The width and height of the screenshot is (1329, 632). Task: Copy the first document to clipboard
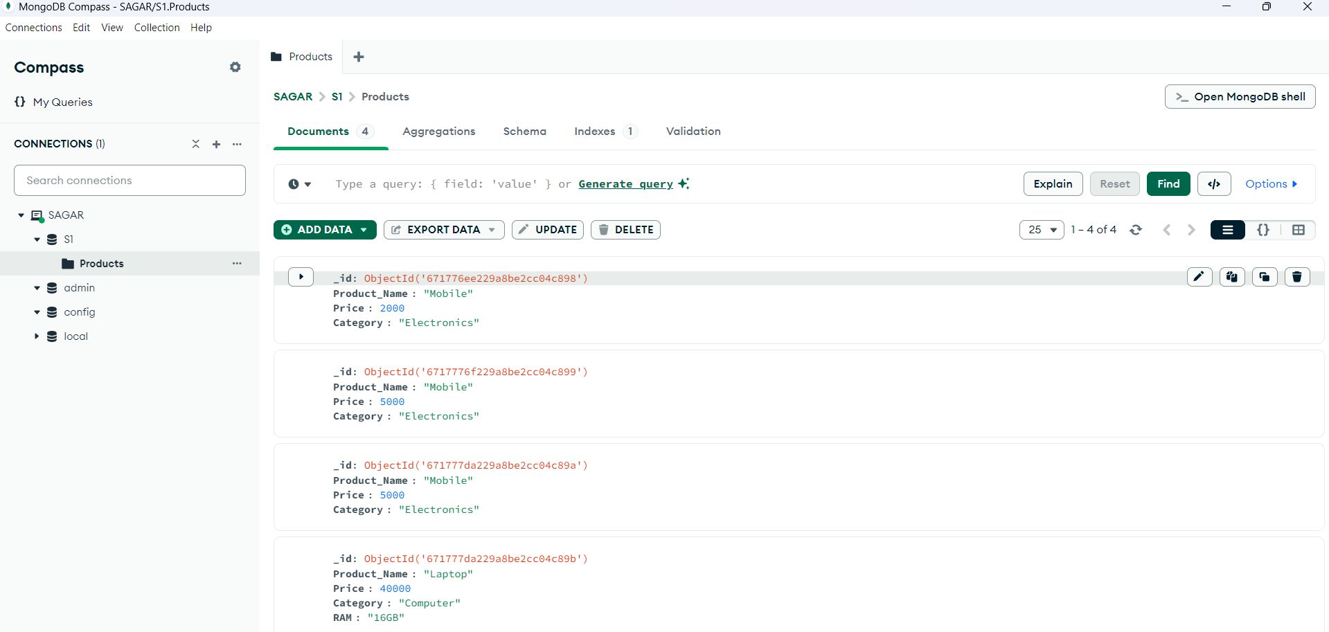(1232, 276)
